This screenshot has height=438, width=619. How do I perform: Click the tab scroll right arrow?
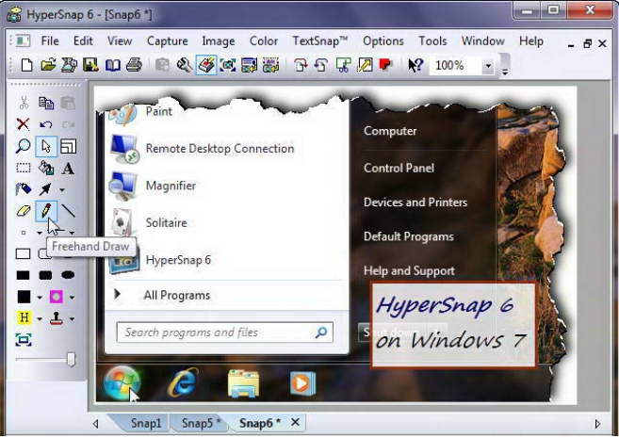coord(597,424)
